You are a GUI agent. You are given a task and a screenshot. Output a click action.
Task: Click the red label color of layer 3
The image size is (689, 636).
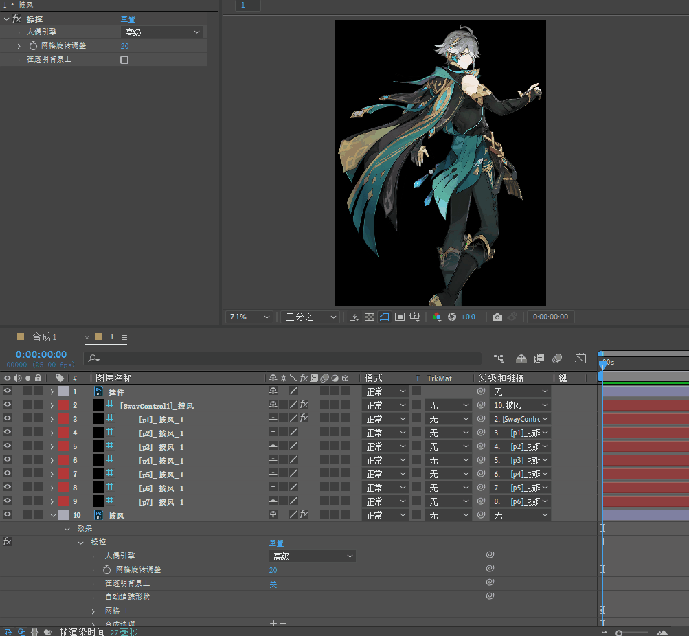click(63, 419)
